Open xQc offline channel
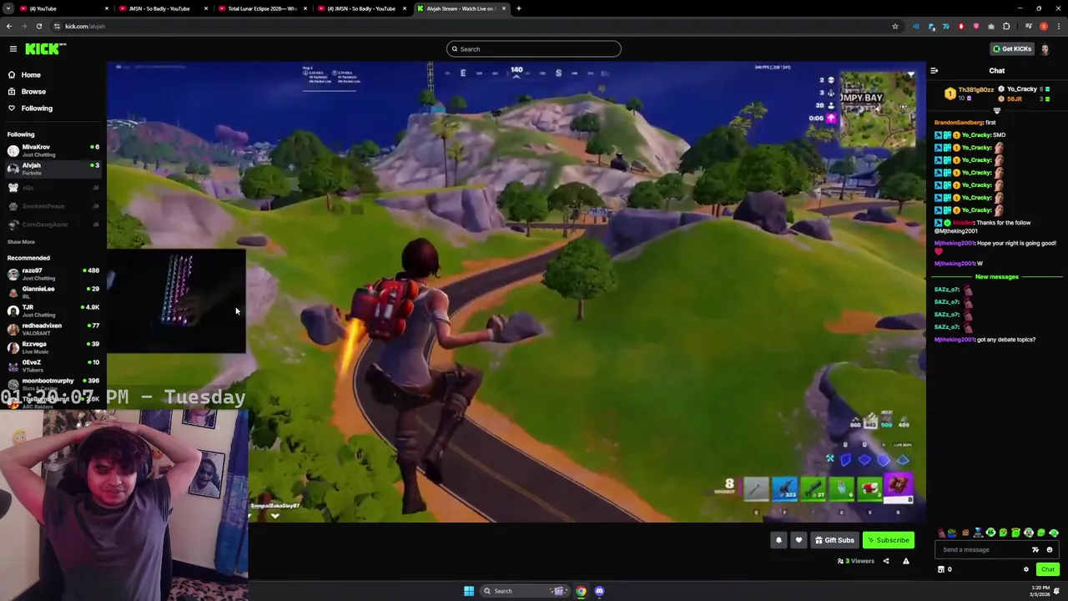 click(x=53, y=187)
